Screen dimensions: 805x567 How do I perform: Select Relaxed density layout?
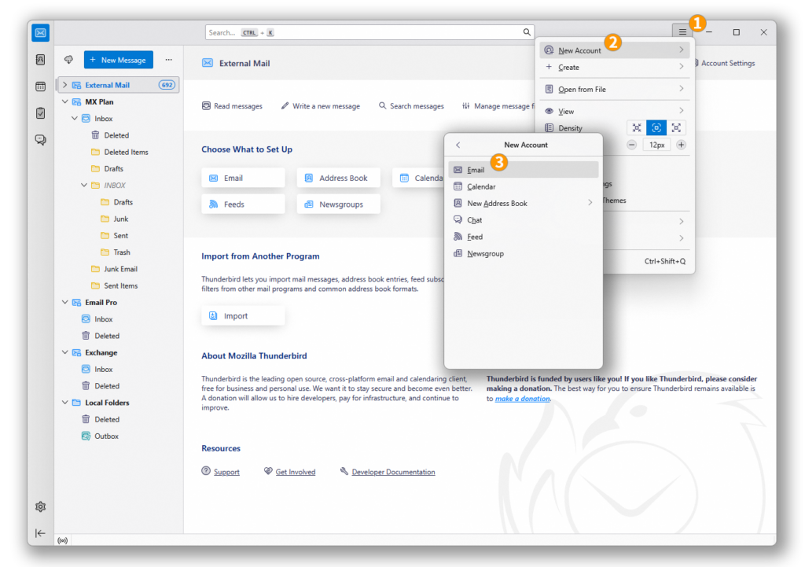tap(676, 127)
